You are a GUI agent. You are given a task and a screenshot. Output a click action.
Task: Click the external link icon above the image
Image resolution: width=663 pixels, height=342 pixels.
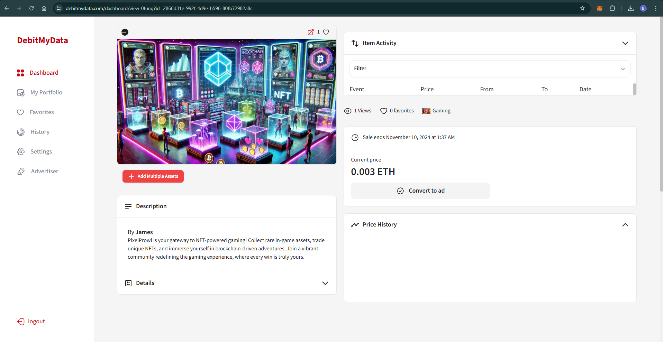tap(310, 32)
